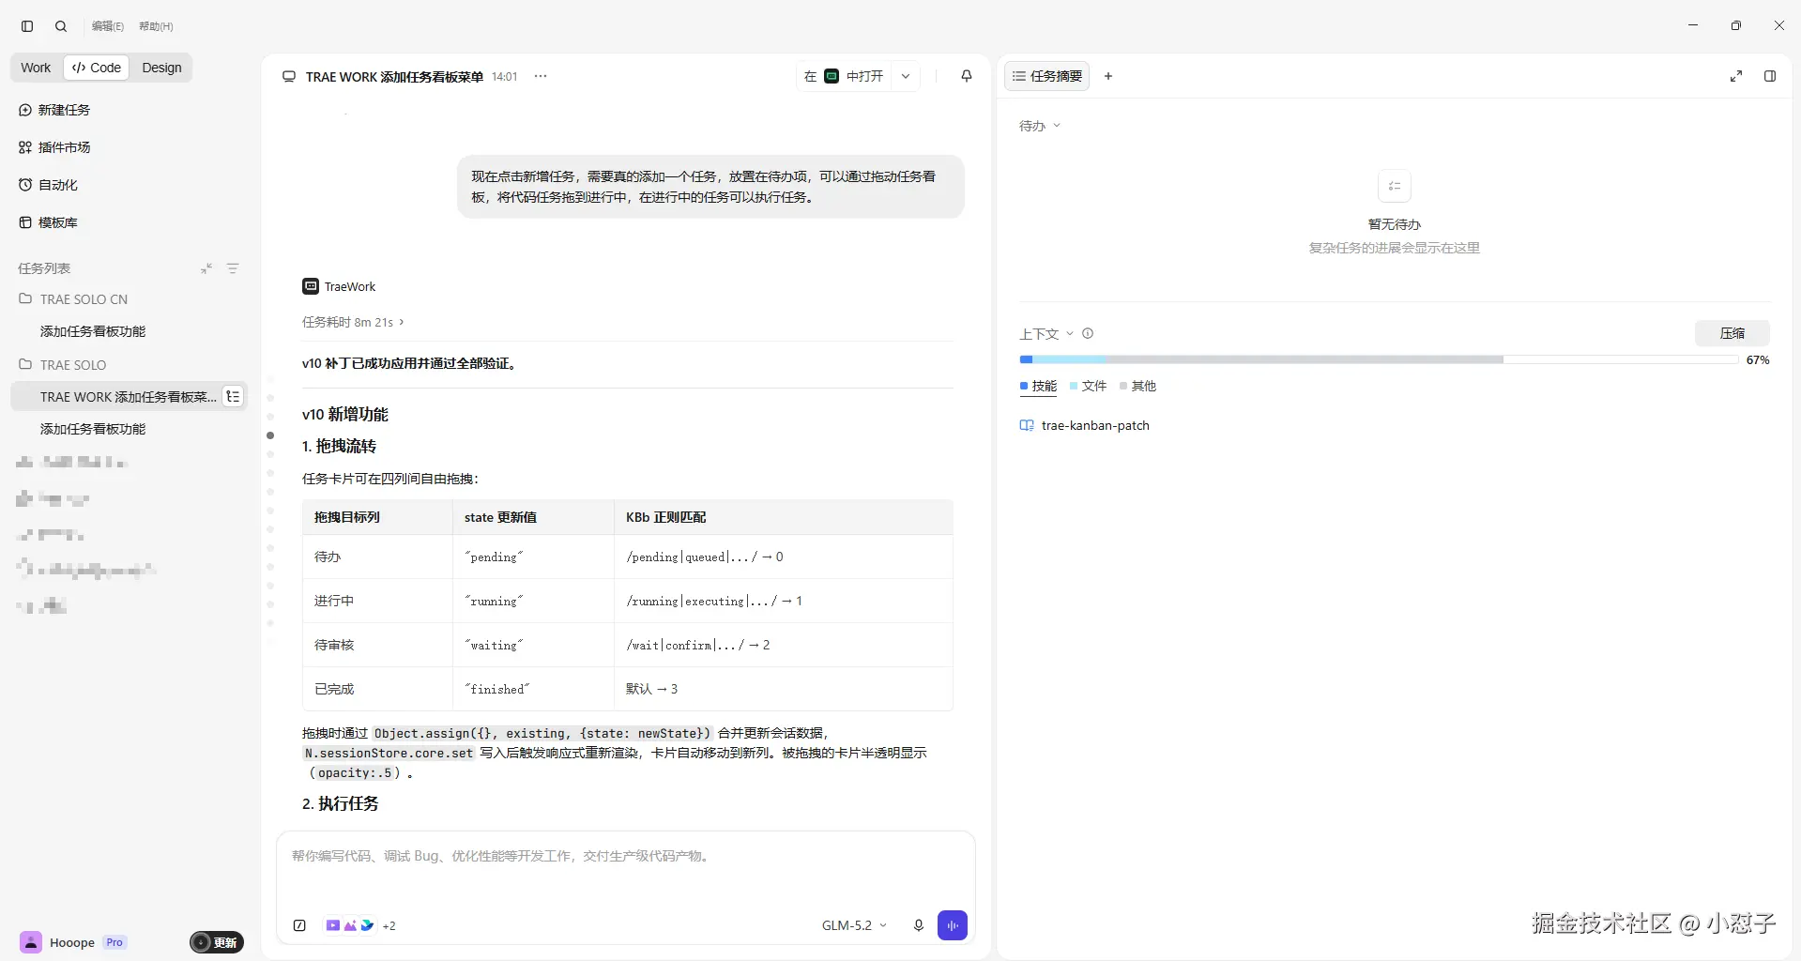Click the microphone voice input icon
This screenshot has width=1801, height=961.
pos(919,925)
